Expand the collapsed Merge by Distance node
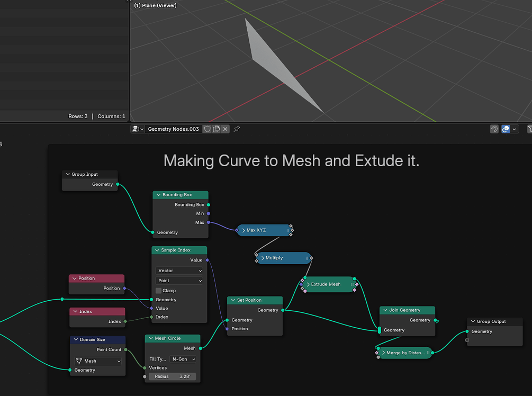This screenshot has width=532, height=396. (383, 353)
